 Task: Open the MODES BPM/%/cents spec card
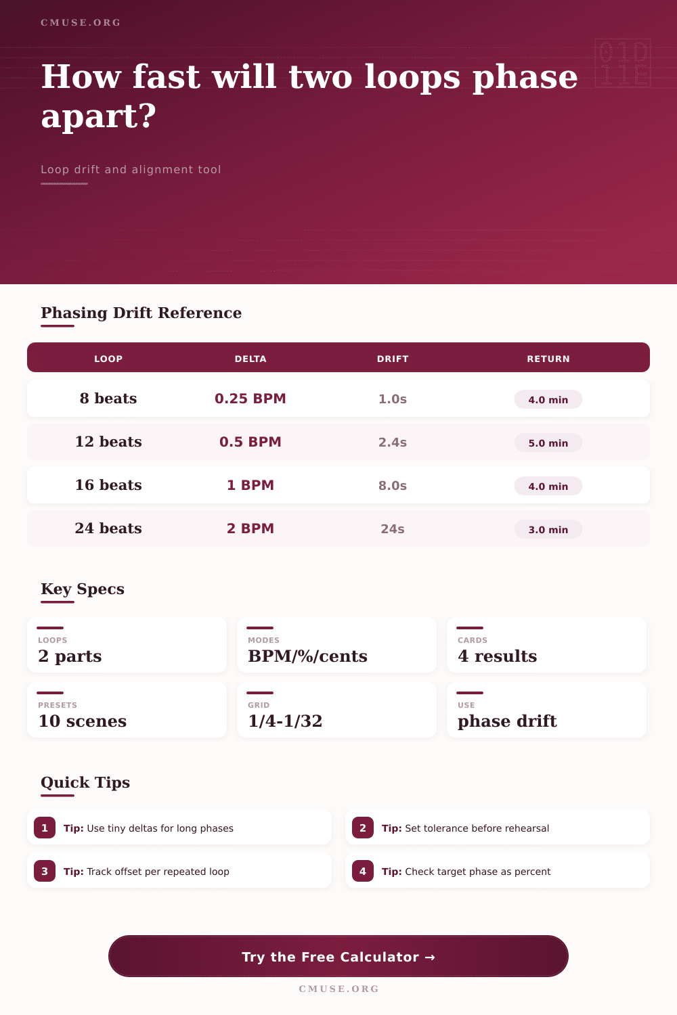[336, 645]
